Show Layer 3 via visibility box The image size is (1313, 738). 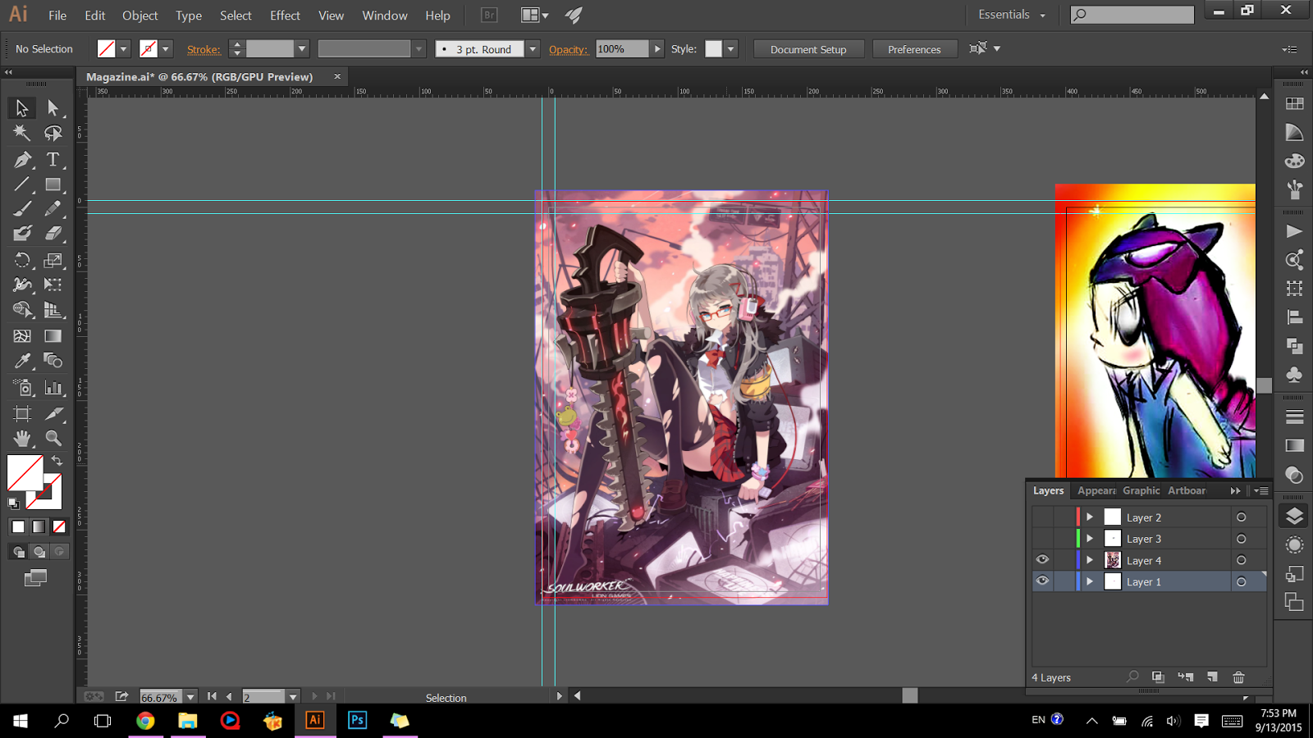tap(1042, 539)
